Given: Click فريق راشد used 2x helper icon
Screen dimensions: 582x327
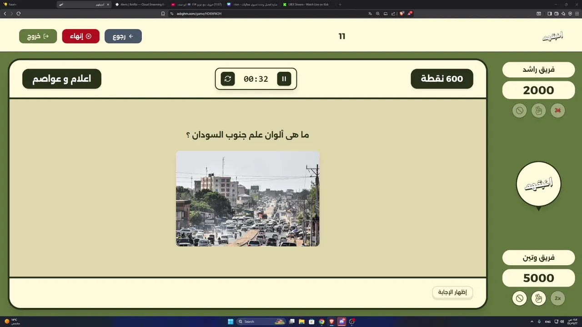Looking at the screenshot, I should pos(558,110).
